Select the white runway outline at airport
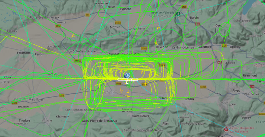Screen dimensions: 265x137 point(128,79)
